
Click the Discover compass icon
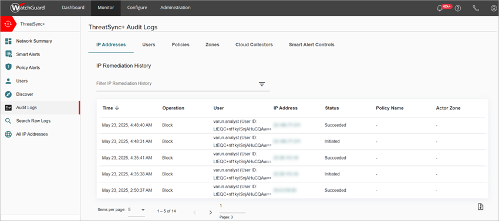click(9, 94)
